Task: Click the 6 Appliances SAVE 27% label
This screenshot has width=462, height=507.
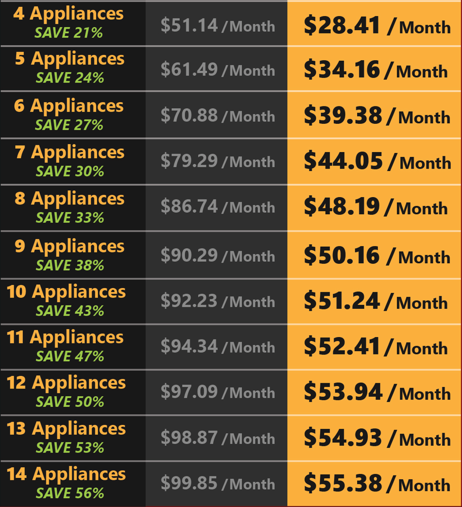Action: pos(69,125)
